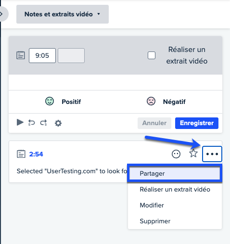Select Modifier from the menu
Viewport: 230px width, 244px height.
pos(175,205)
